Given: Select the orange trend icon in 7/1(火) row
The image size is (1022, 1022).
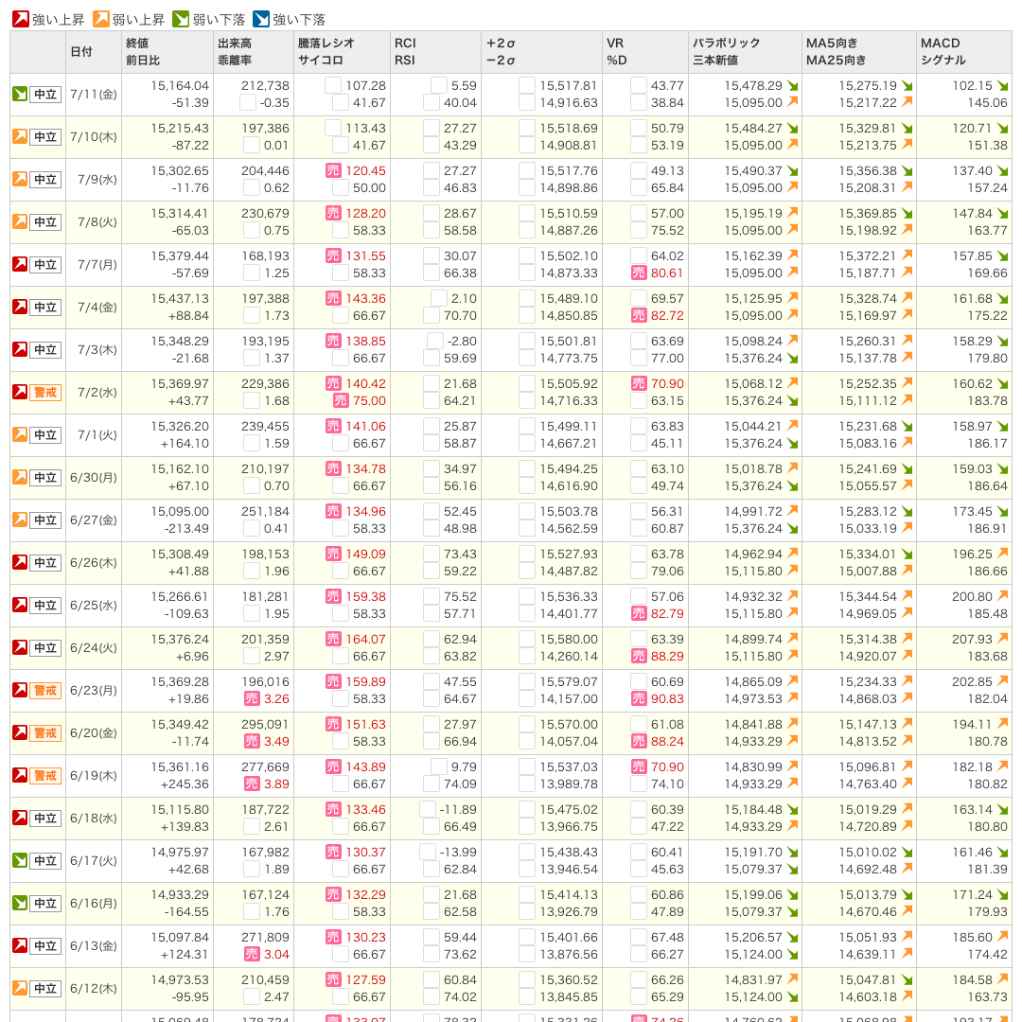Looking at the screenshot, I should click(x=20, y=434).
